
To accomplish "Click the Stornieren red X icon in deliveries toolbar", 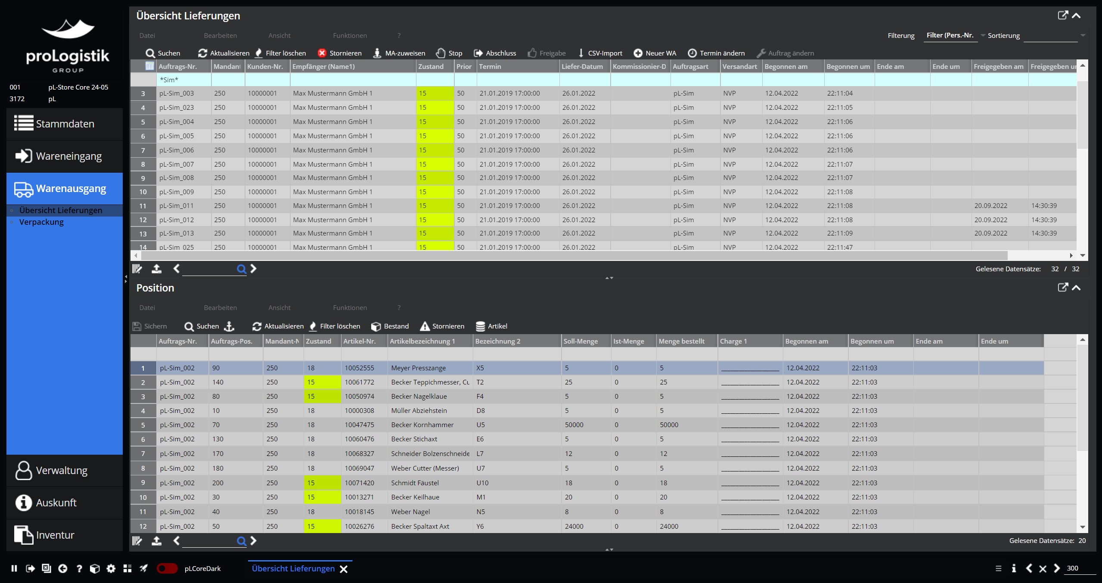I will 322,53.
